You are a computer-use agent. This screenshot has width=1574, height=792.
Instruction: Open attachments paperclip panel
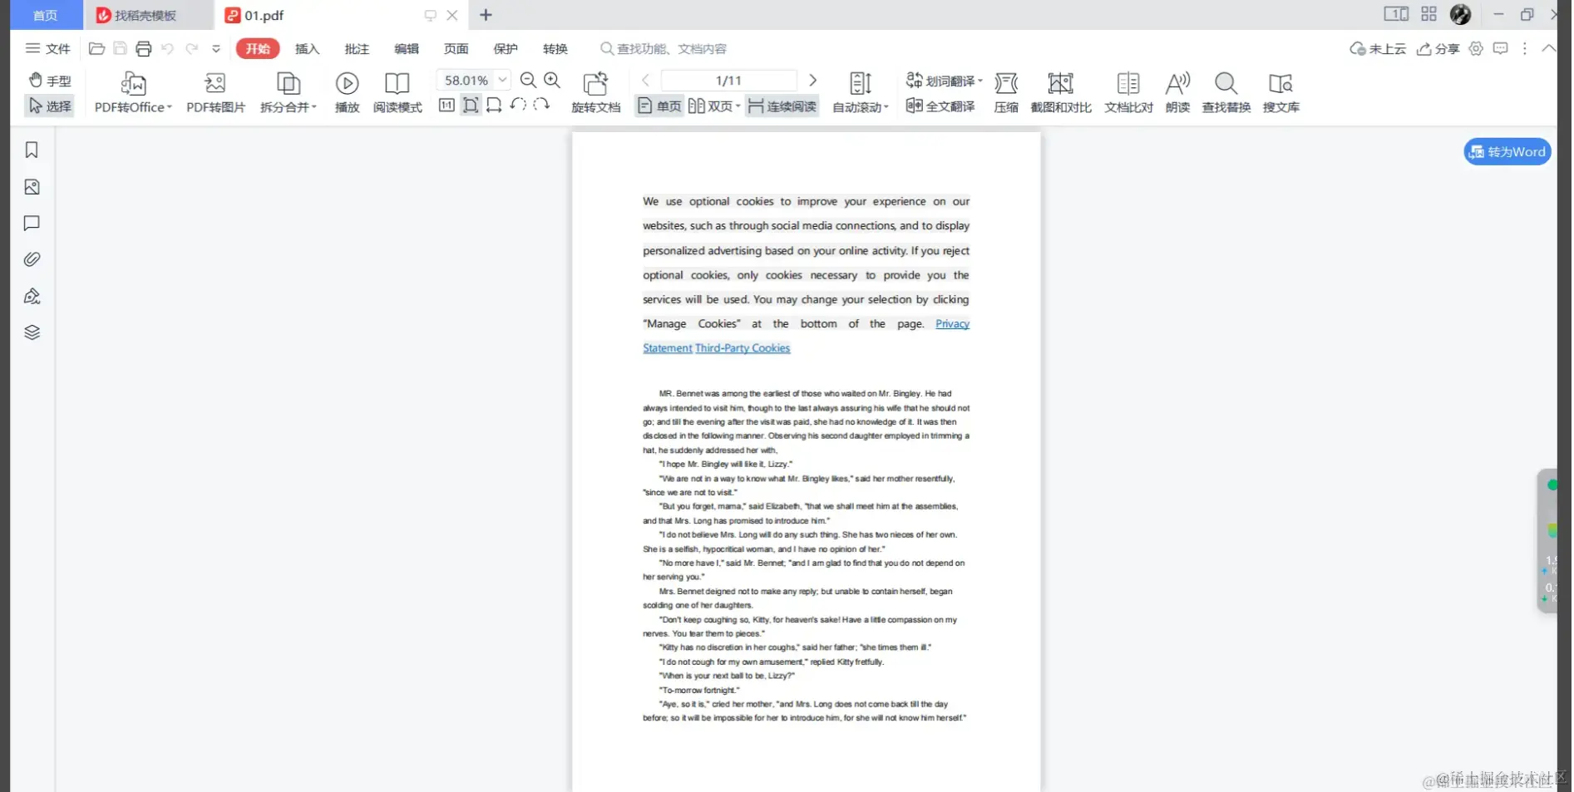click(32, 259)
